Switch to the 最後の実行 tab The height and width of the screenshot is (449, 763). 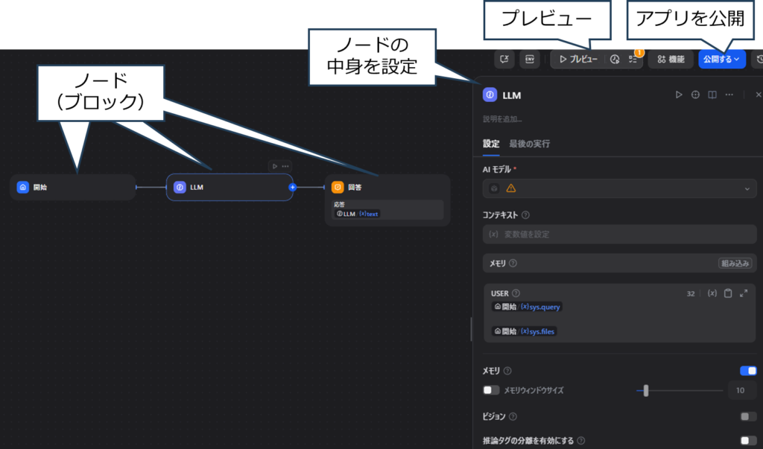pos(529,144)
